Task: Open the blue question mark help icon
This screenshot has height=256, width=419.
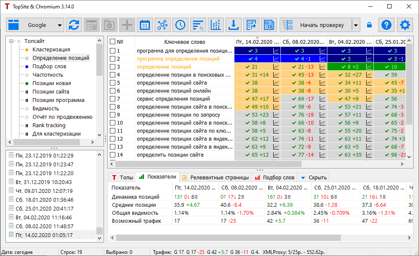Action: 386,25
